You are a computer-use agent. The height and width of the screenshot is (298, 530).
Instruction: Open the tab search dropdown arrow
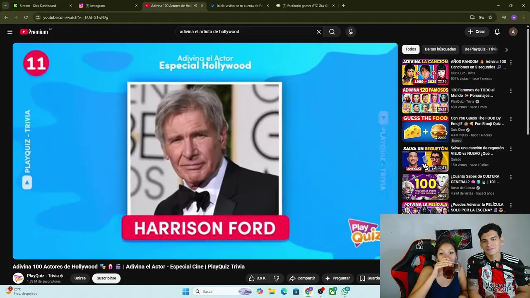click(5, 6)
